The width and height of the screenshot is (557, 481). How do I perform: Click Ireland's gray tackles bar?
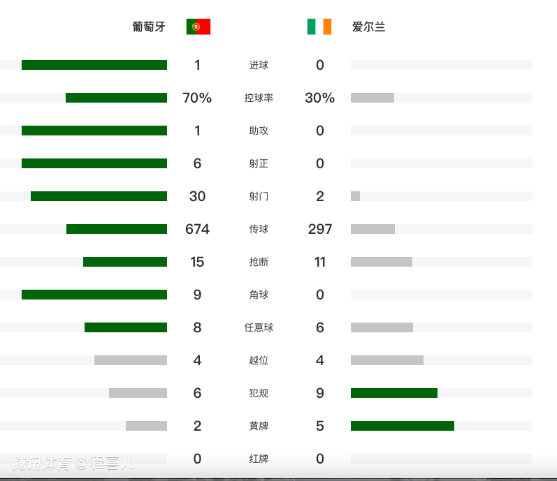pos(382,262)
